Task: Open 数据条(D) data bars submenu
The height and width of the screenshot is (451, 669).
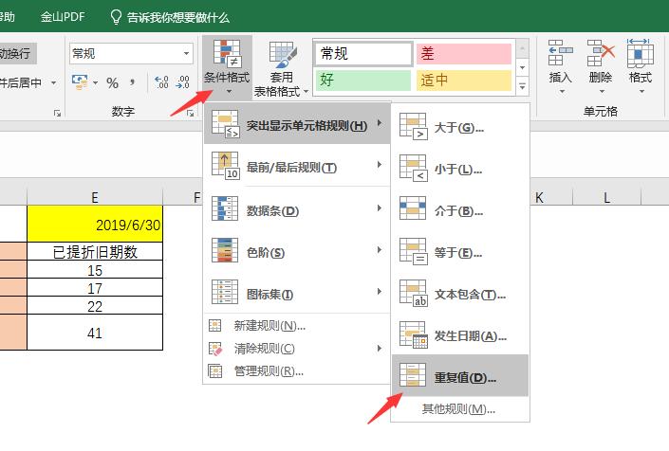Action: pyautogui.click(x=297, y=209)
